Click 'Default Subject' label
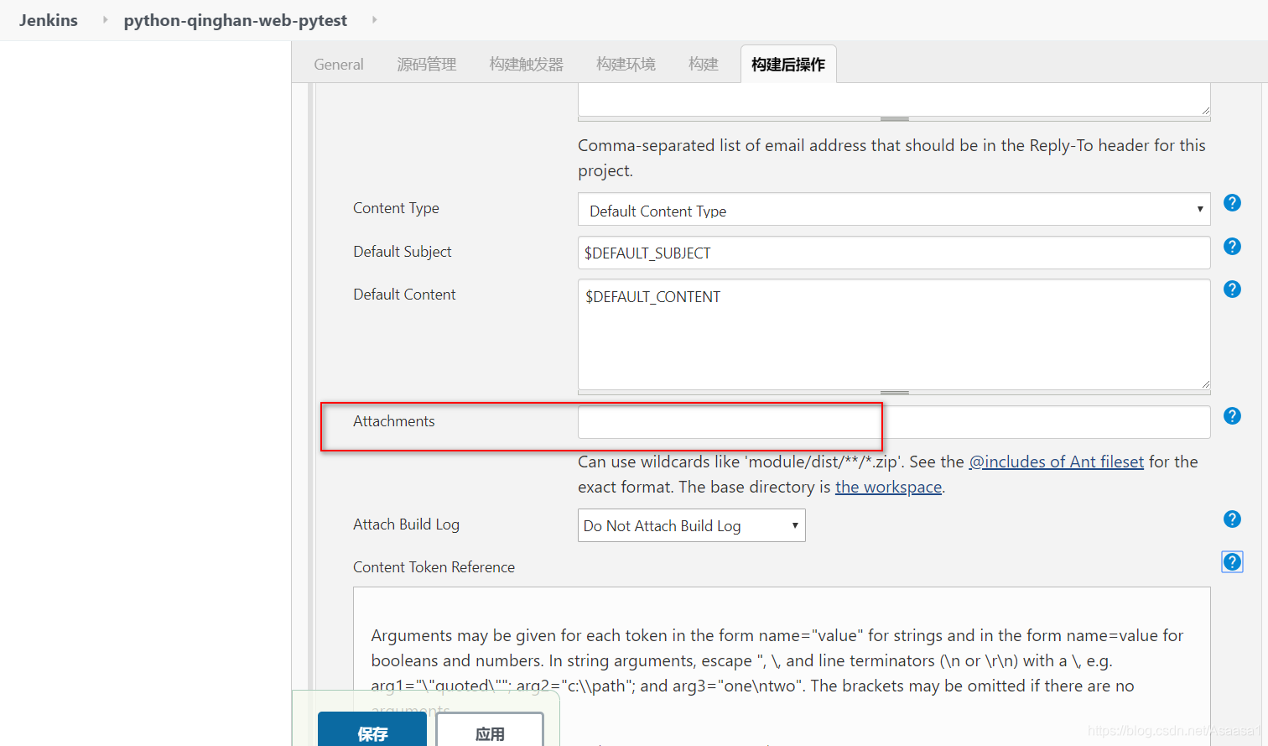This screenshot has height=746, width=1268. [x=403, y=252]
